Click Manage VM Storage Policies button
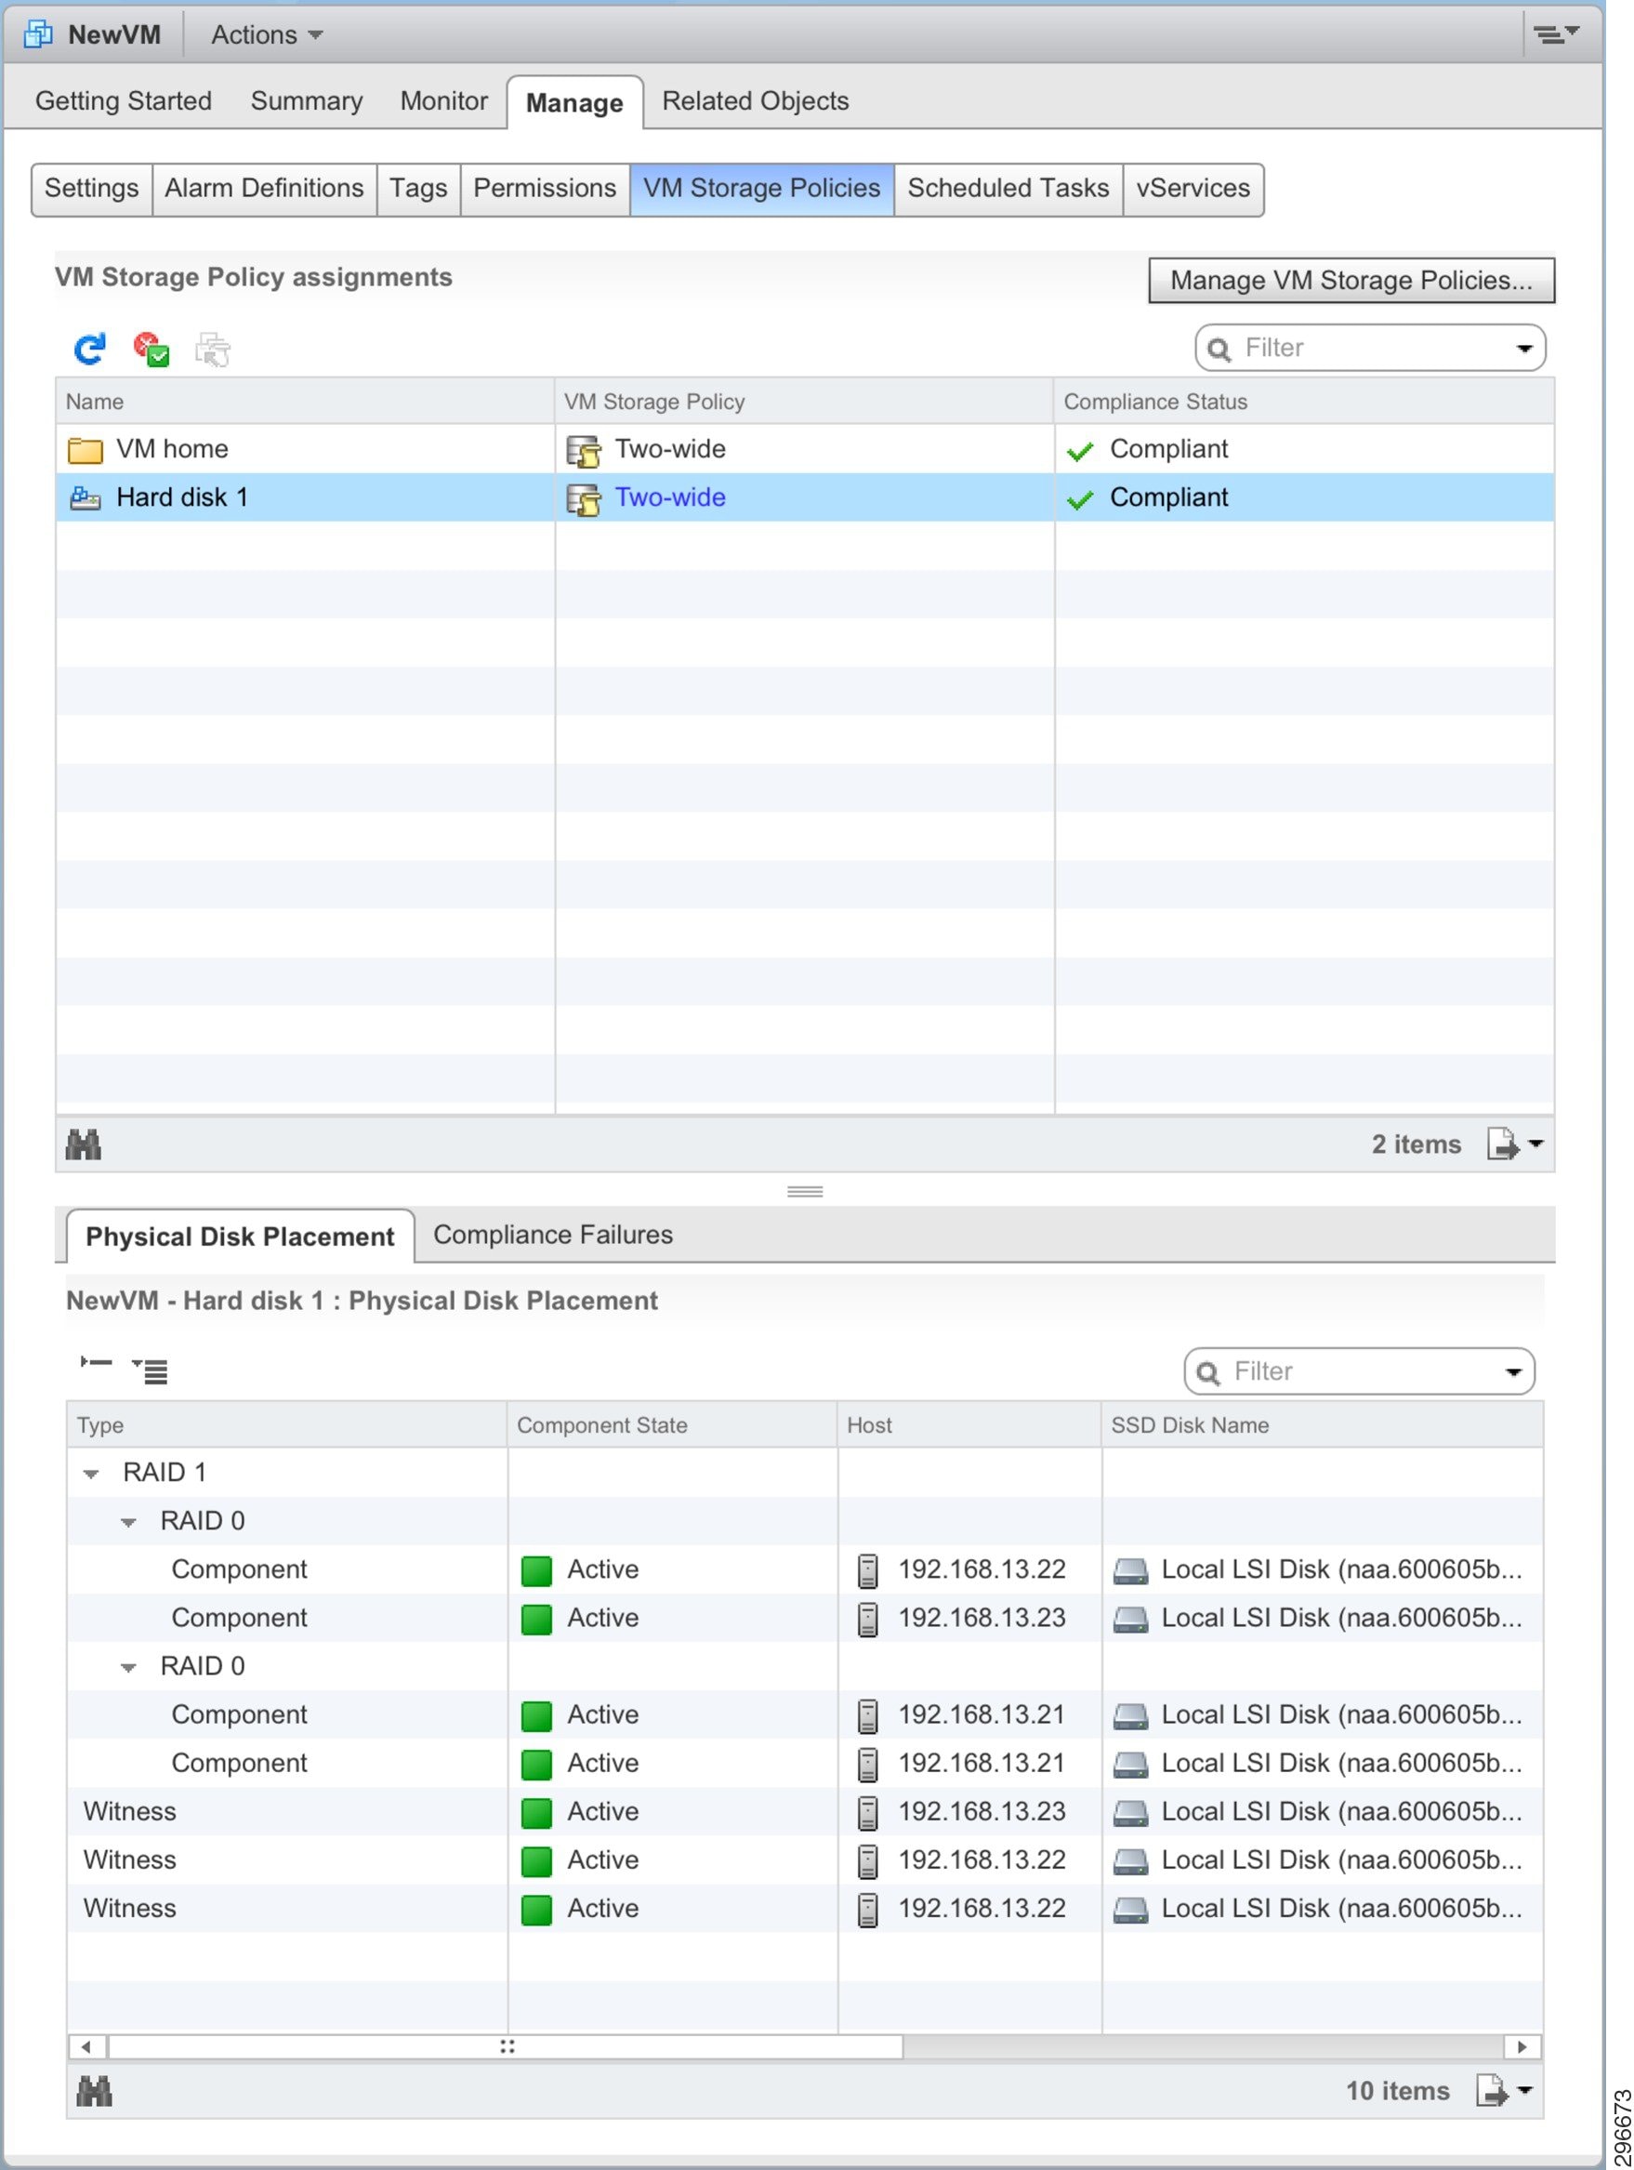Screen dimensions: 1634x2170 pos(1351,281)
